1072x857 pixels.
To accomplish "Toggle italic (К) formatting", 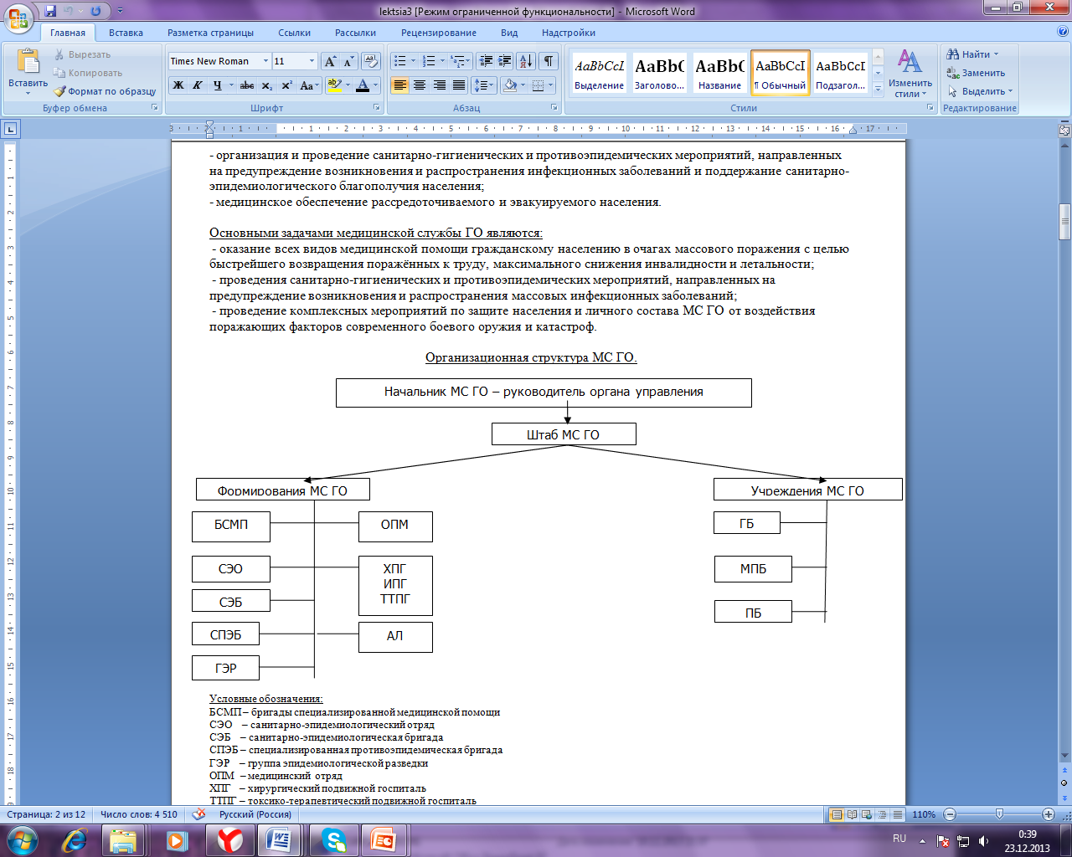I will tap(198, 85).
